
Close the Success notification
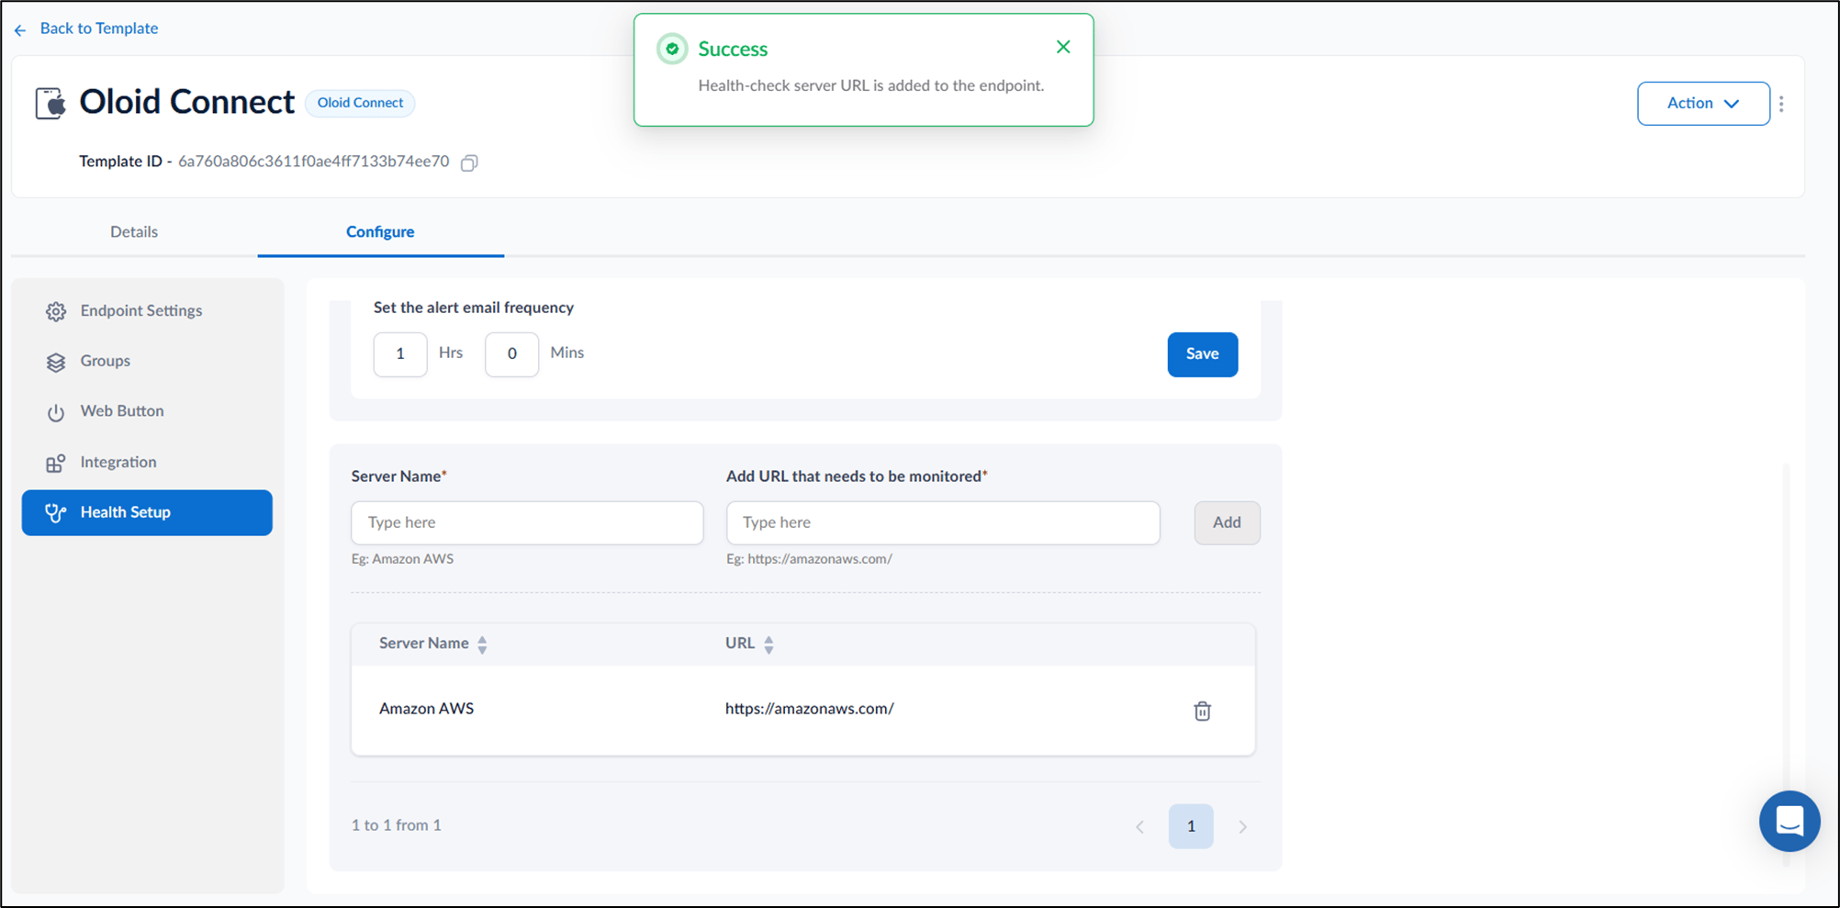1063,47
